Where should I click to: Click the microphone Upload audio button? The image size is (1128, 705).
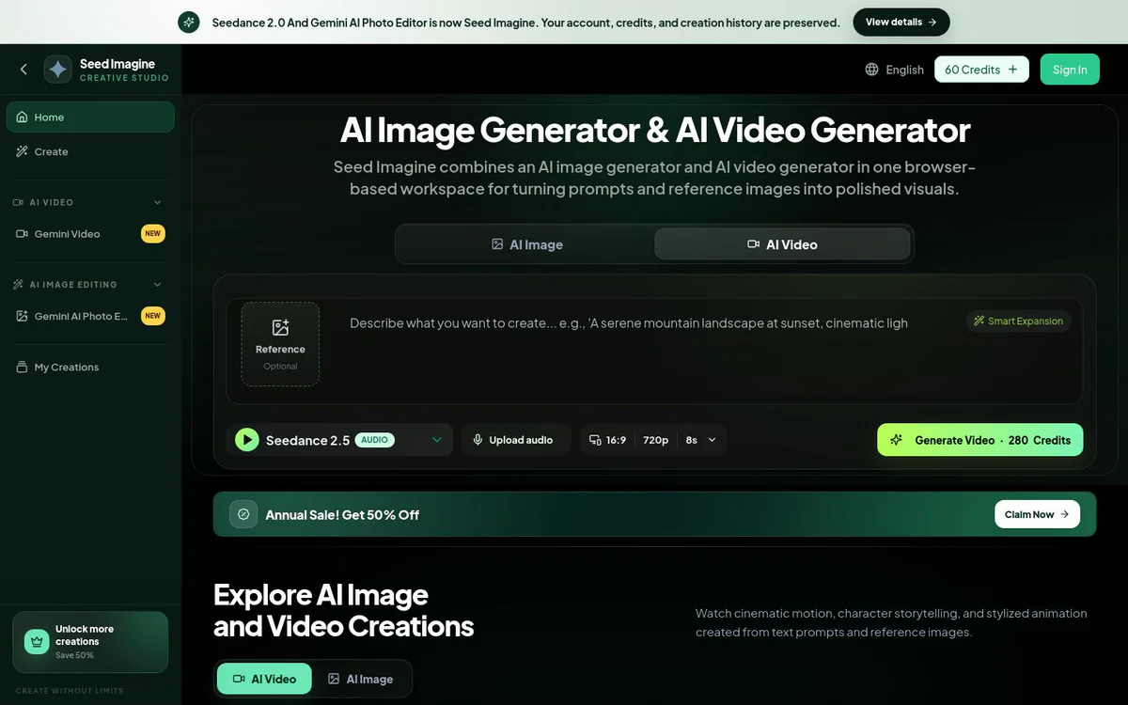tap(515, 440)
